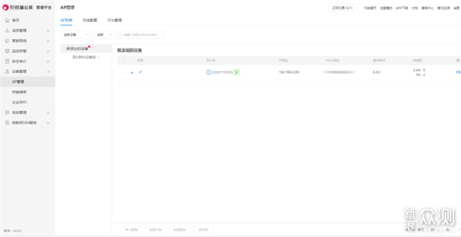461x237 pixels.
Task: Open the 贝锐首页 top link
Action: [370, 8]
